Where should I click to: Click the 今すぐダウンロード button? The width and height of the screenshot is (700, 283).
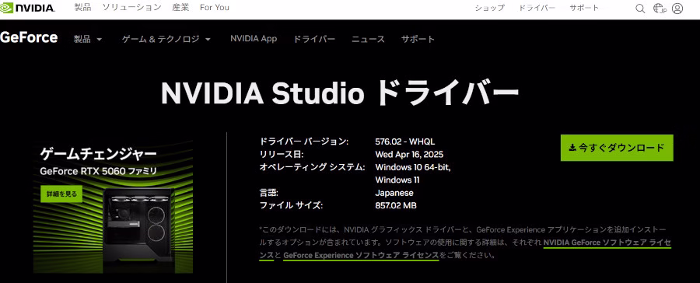click(617, 148)
